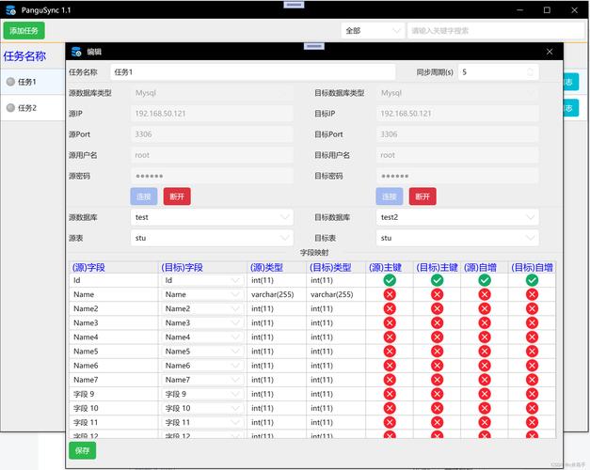Toggle the (源)自增 cross for Name3
This screenshot has width=590, height=470.
pyautogui.click(x=485, y=323)
